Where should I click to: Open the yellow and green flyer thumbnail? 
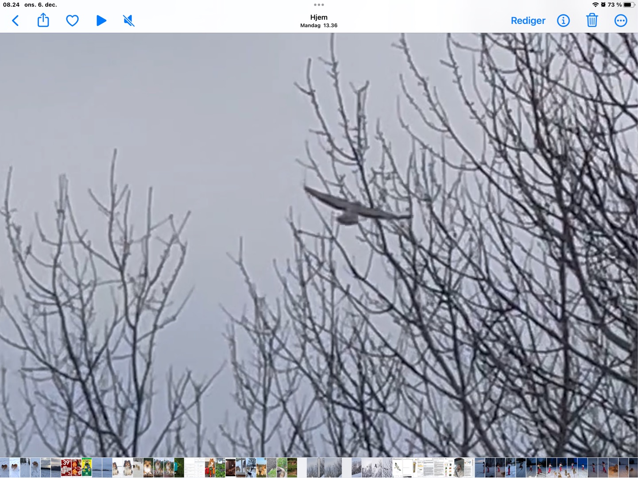pyautogui.click(x=87, y=468)
